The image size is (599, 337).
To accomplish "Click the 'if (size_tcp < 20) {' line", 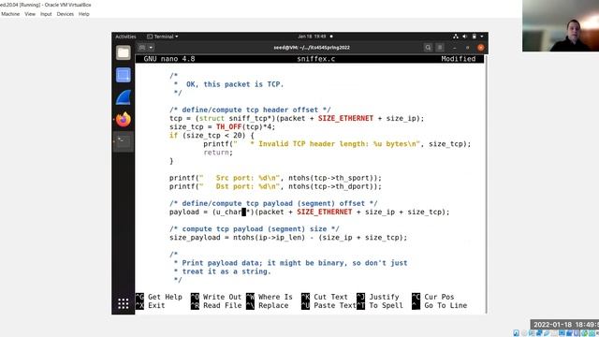I will click(212, 135).
